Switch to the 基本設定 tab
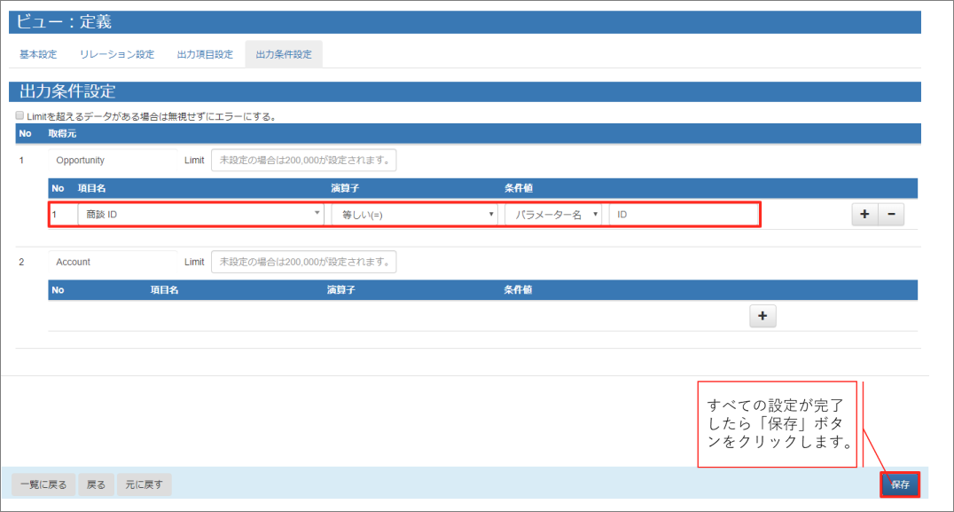 [38, 55]
